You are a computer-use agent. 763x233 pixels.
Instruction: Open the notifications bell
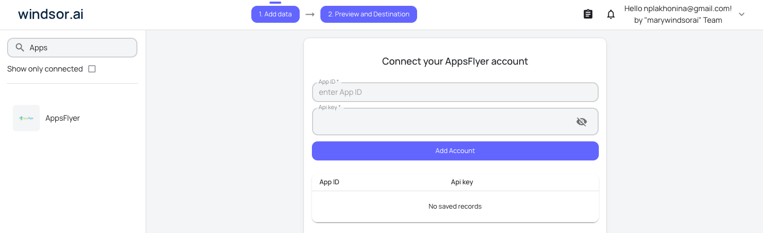[611, 14]
